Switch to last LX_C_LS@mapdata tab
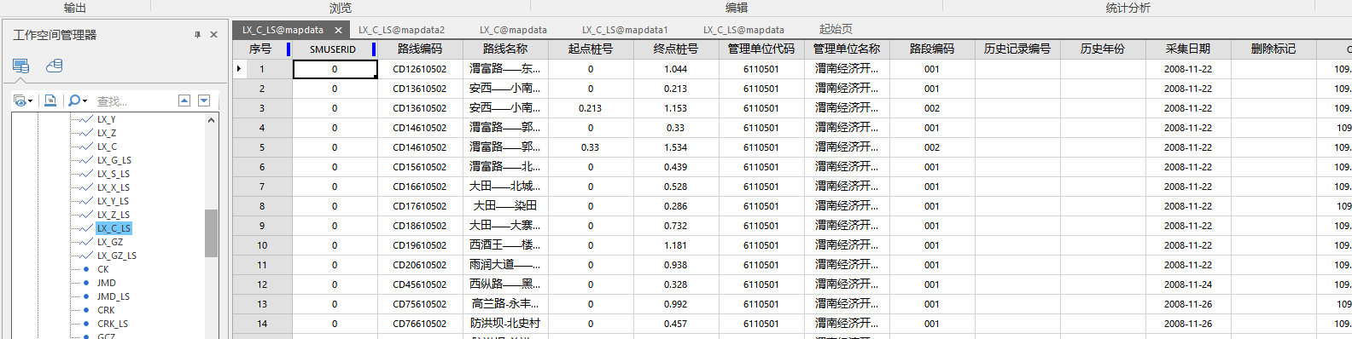Image resolution: width=1352 pixels, height=339 pixels. point(743,30)
